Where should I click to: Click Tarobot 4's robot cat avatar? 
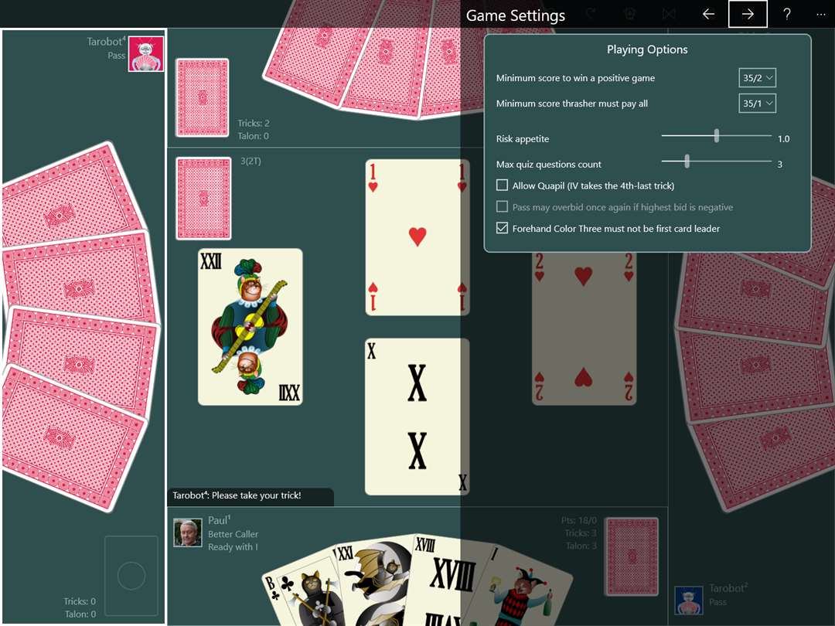click(x=146, y=54)
